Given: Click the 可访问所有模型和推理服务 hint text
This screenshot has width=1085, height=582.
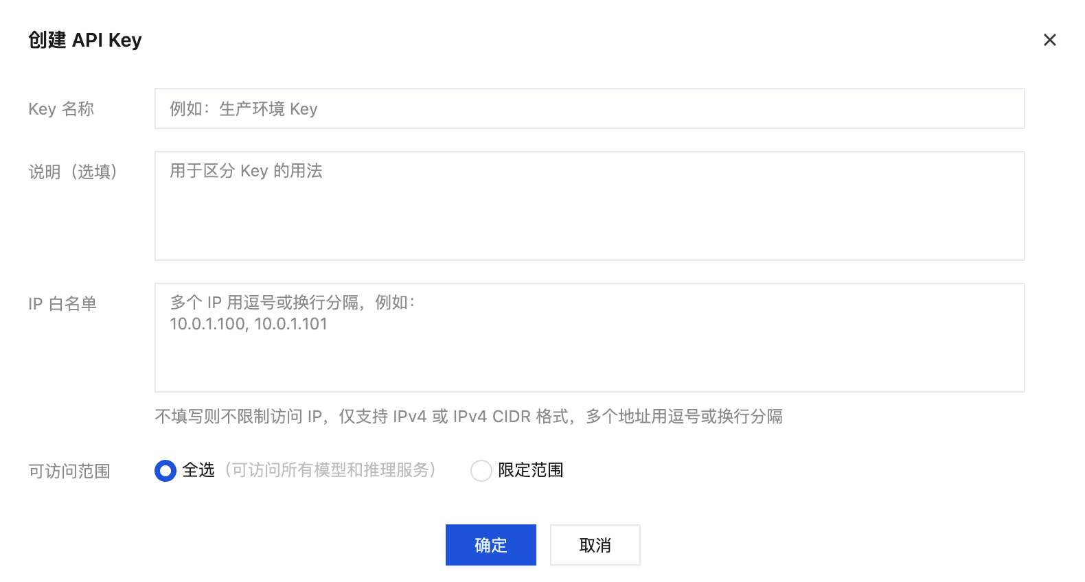Looking at the screenshot, I should (330, 470).
